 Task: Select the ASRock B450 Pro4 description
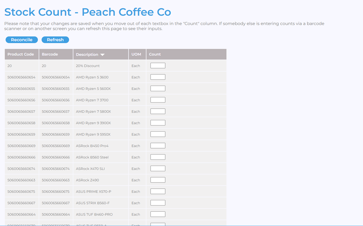click(x=92, y=146)
